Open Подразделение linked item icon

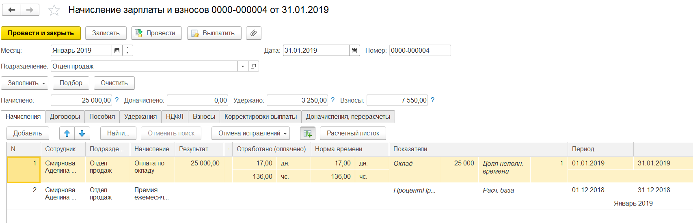pyautogui.click(x=253, y=66)
